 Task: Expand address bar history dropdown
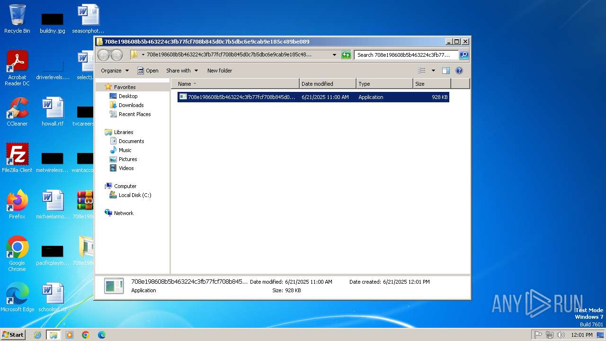click(334, 55)
